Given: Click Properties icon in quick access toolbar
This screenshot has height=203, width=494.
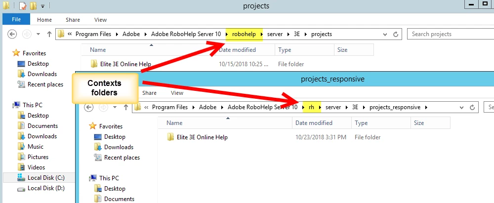Looking at the screenshot, I should (23, 5).
